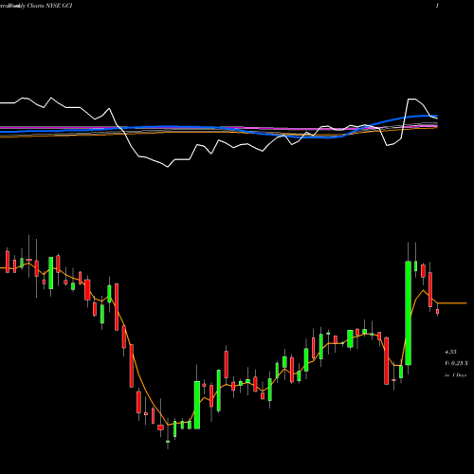Screen dimensions: 474x474
Task: Select the tallest green candlestick near the right
Action: click(x=409, y=313)
